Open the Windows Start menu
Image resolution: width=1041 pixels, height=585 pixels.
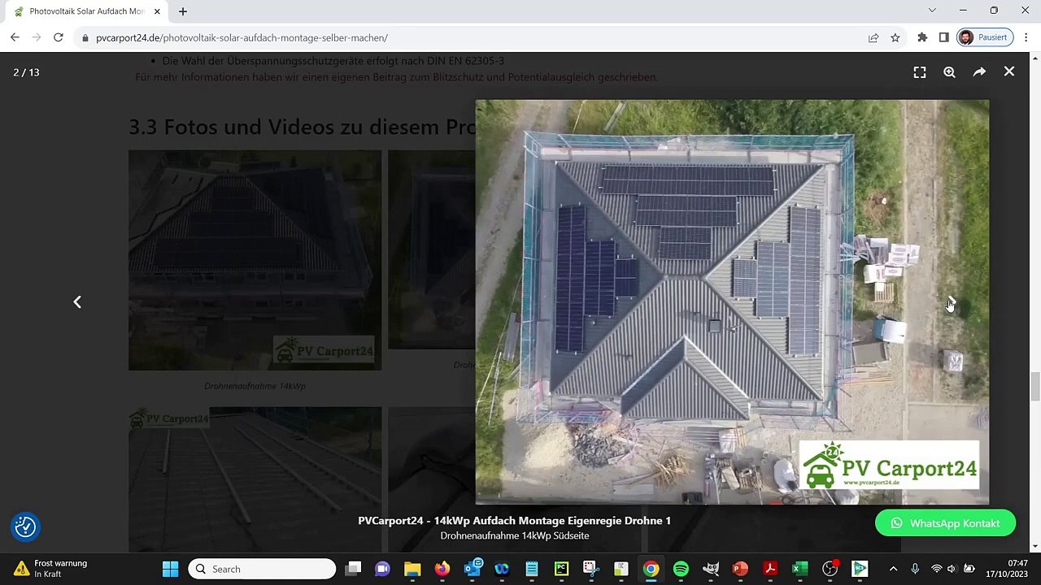coord(170,569)
